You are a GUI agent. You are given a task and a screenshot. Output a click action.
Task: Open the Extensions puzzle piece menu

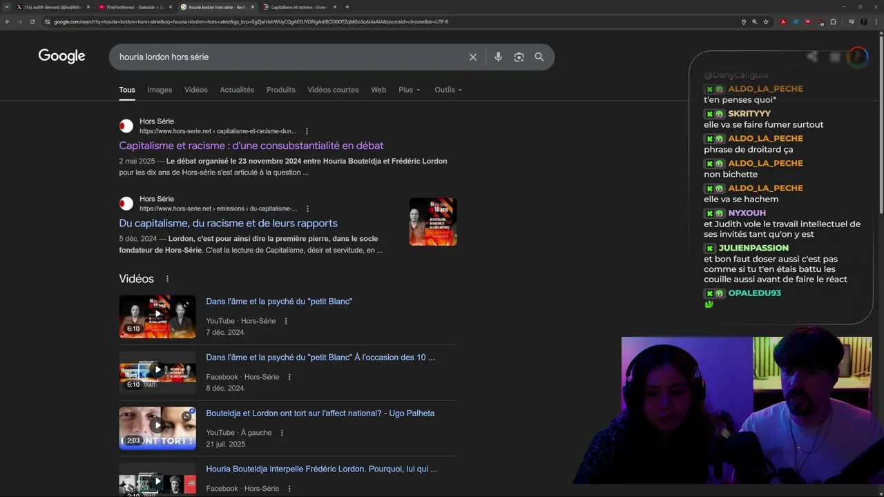pos(834,21)
